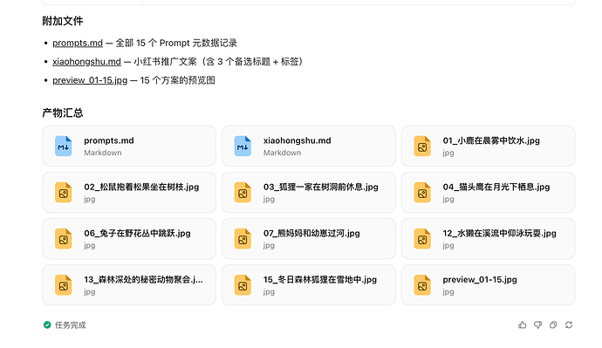The width and height of the screenshot is (602, 348).
Task: Click the green 任务完成 checkmark icon
Action: (x=47, y=325)
